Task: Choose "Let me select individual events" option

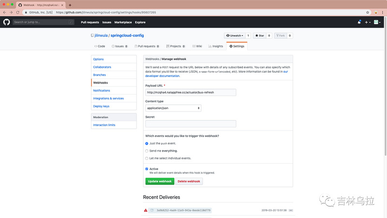Action: click(147, 158)
